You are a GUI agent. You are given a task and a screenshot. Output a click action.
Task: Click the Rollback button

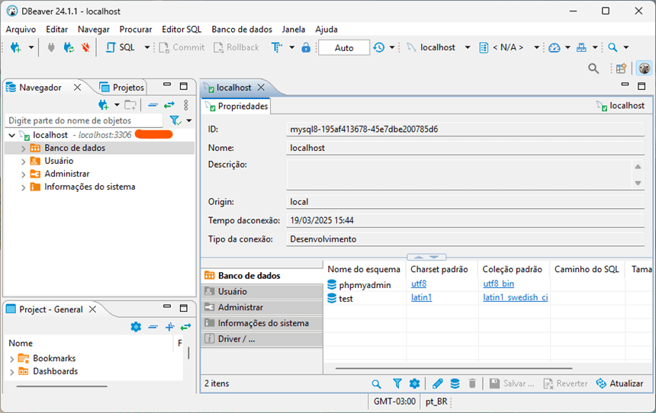coord(236,48)
